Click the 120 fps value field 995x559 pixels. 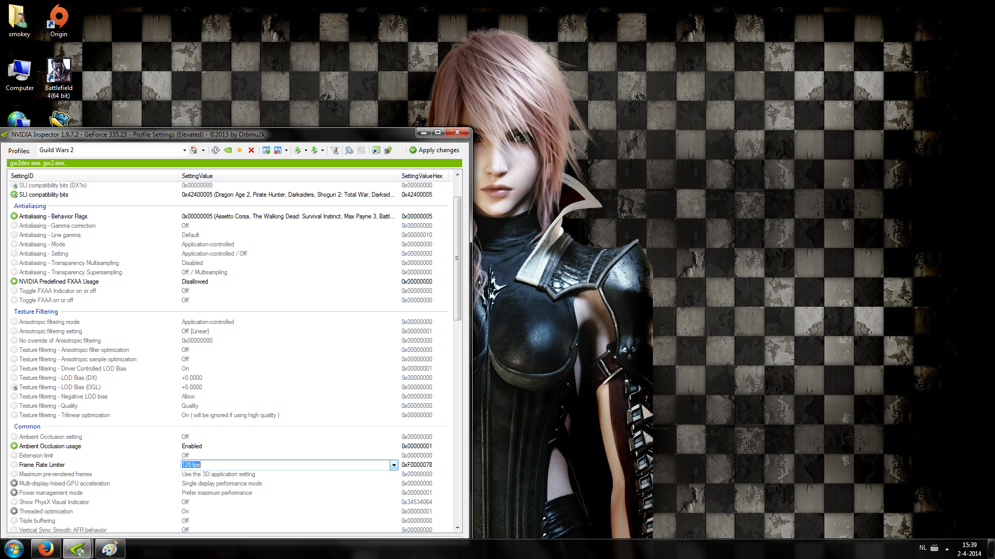tap(285, 465)
